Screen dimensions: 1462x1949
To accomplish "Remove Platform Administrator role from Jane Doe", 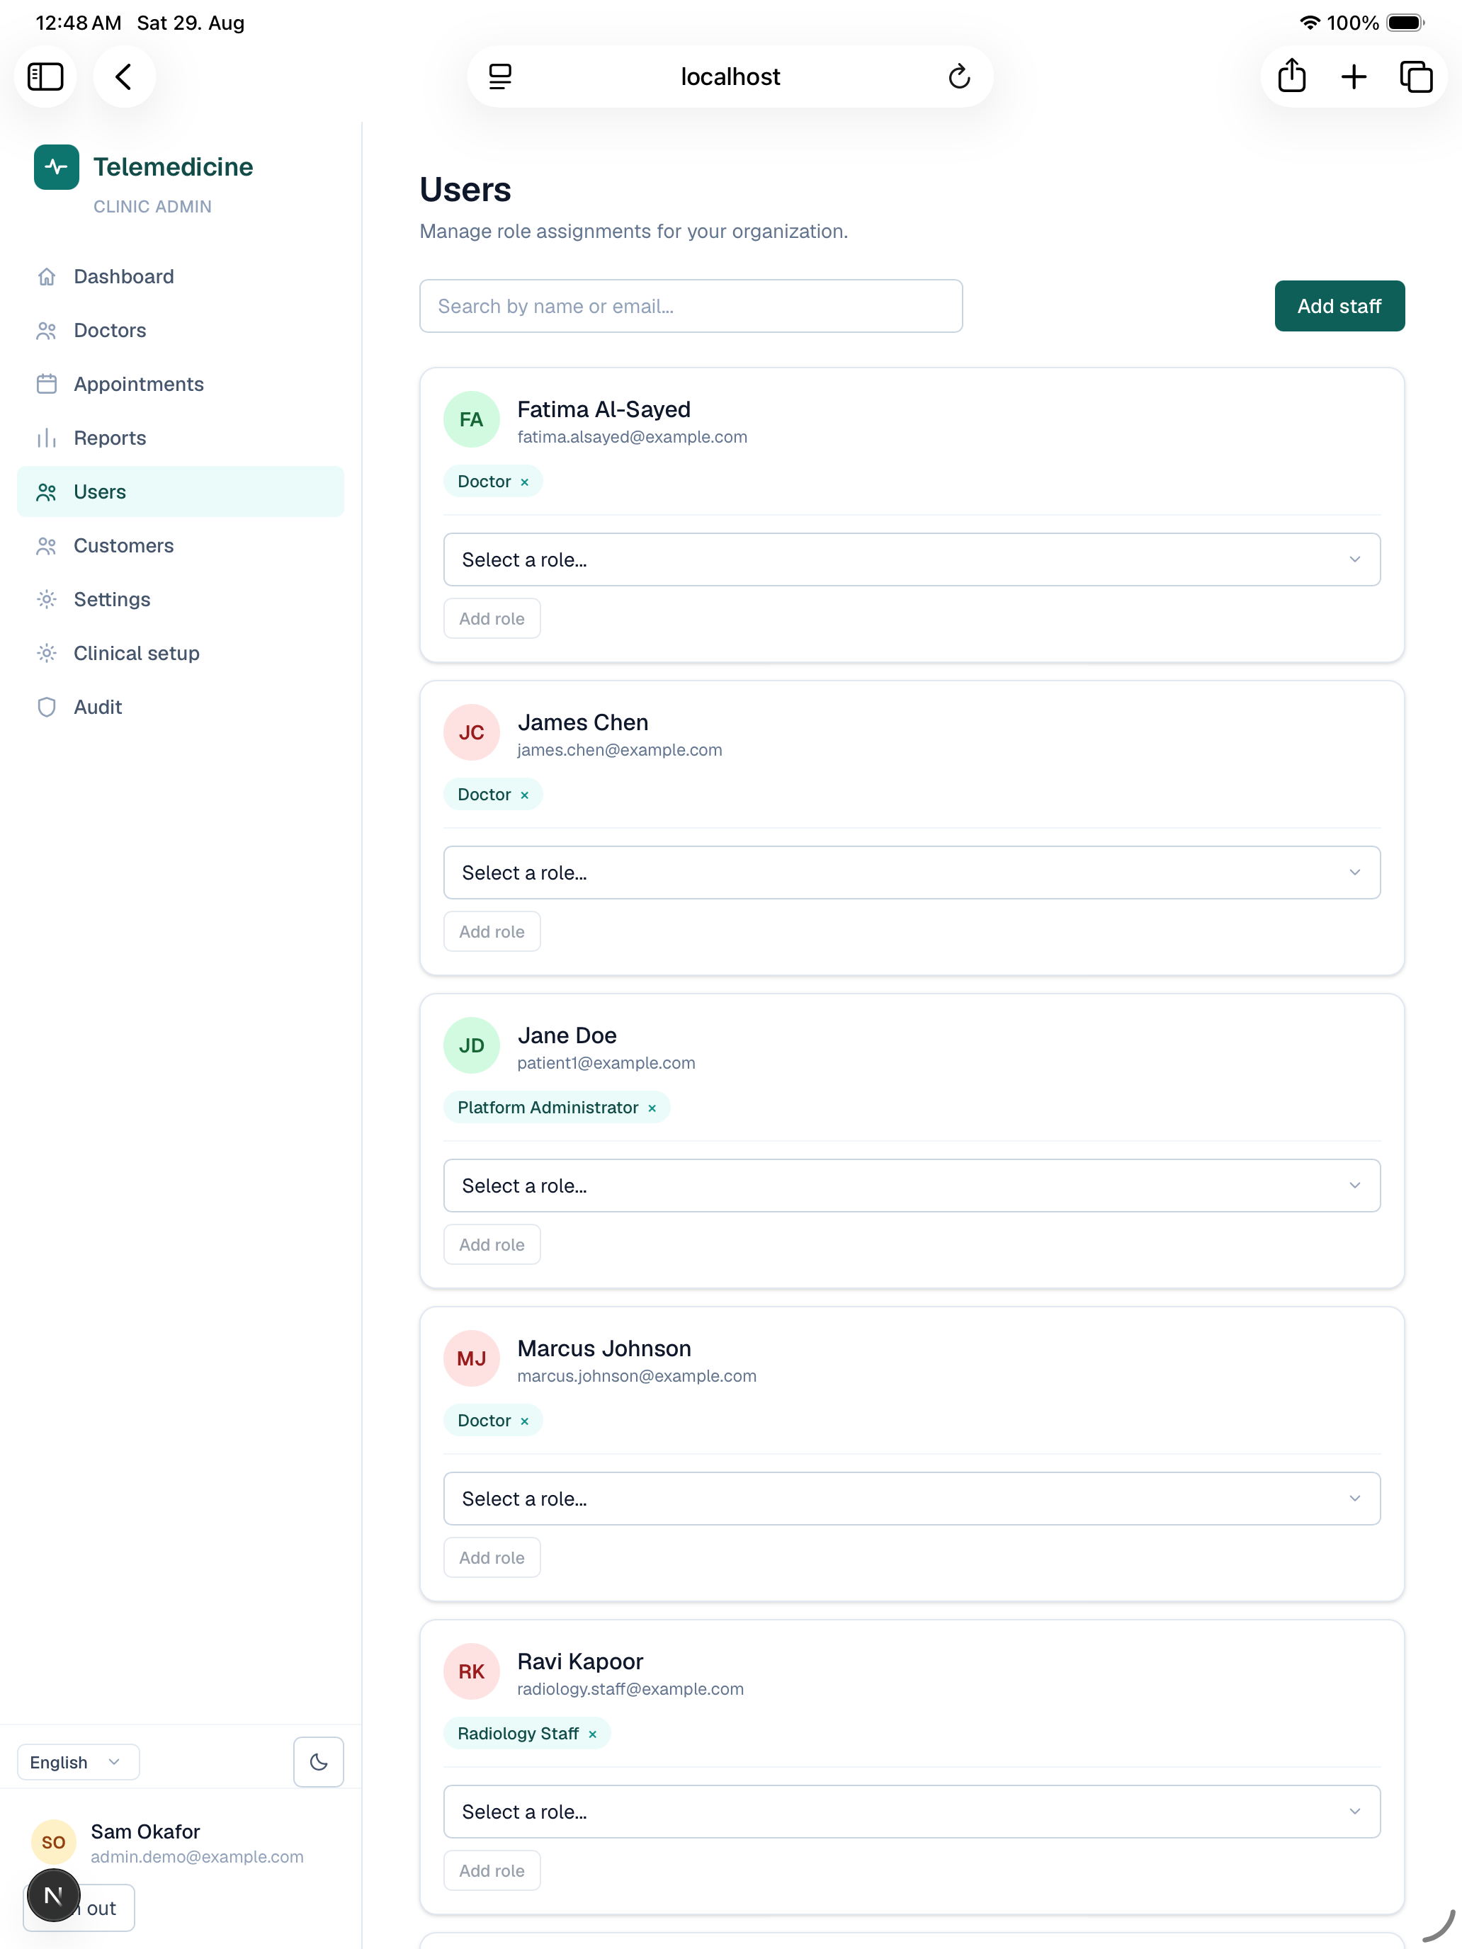I will click(652, 1108).
